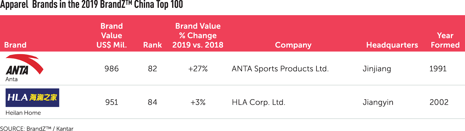Click the Jiangyin headquarters cell
465x131 pixels.
pyautogui.click(x=378, y=102)
